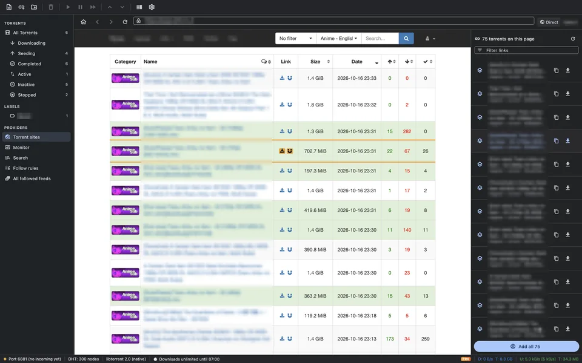Click the Add all 75 button

pos(526,346)
